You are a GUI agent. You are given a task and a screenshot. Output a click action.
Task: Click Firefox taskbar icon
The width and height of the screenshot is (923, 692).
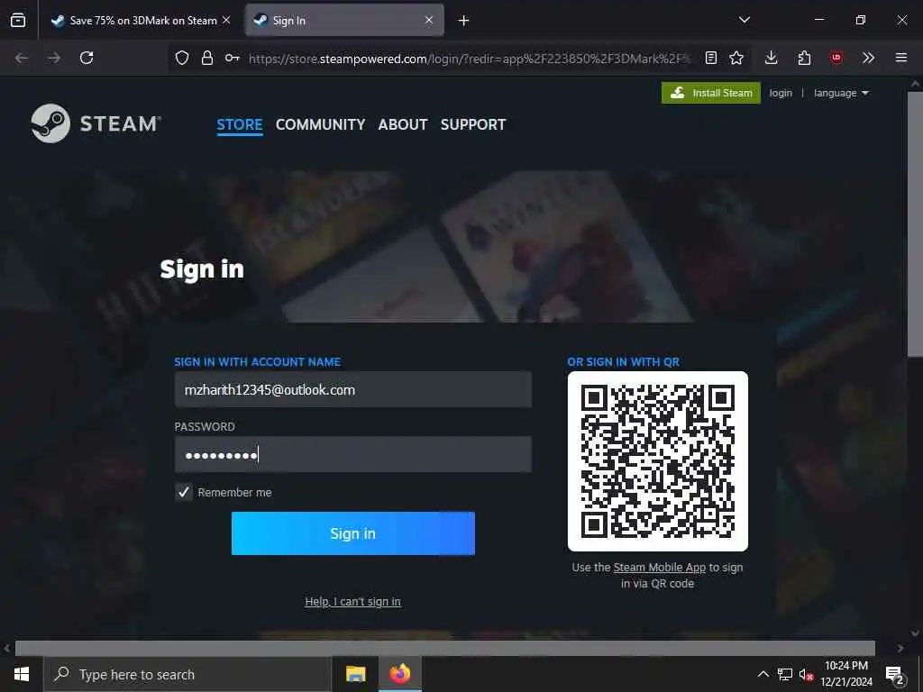coord(399,674)
